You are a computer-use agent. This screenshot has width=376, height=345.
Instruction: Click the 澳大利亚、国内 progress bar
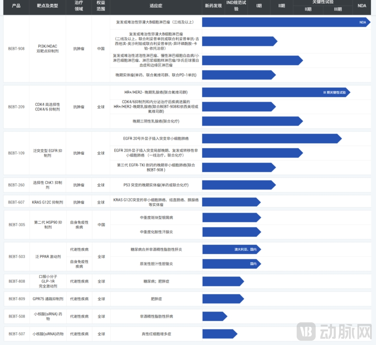coord(232,249)
